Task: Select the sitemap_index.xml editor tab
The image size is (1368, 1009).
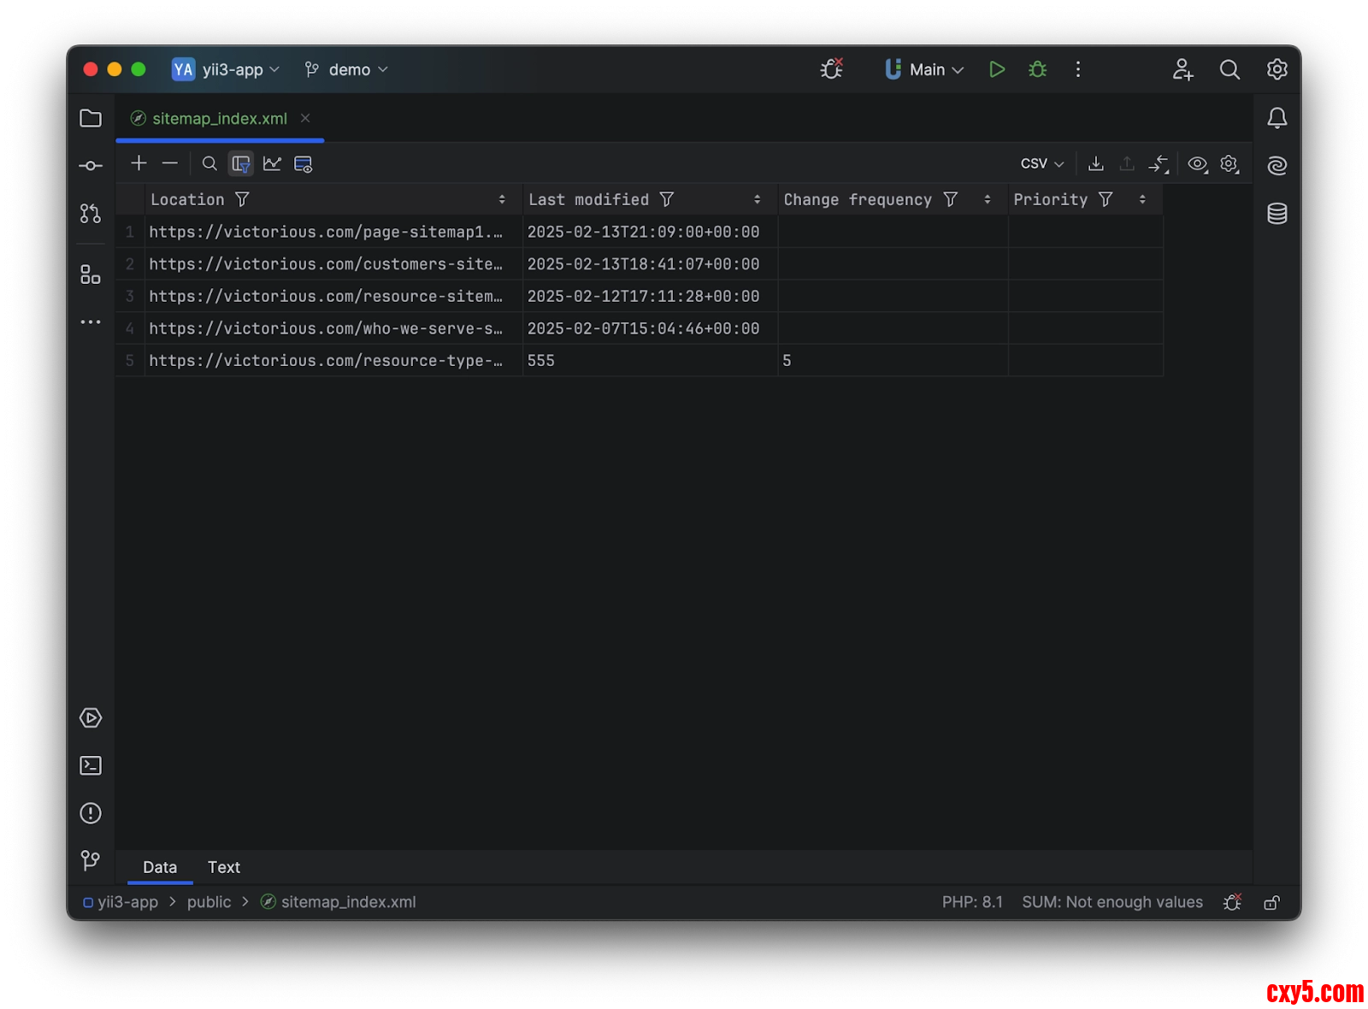Action: coord(219,119)
